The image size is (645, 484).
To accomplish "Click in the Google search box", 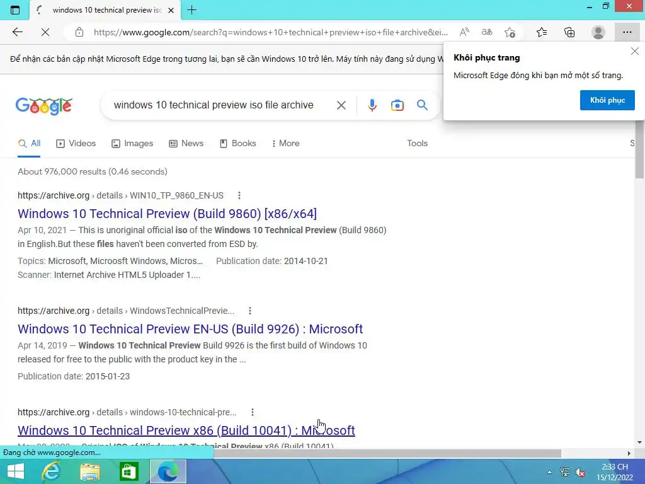I will coord(214,105).
